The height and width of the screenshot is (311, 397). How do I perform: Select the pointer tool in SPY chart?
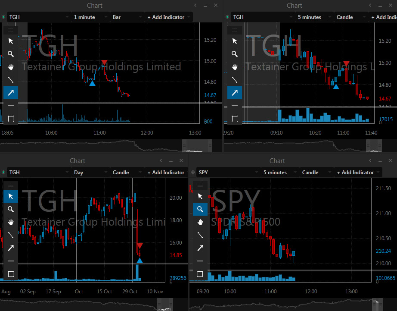click(x=200, y=196)
